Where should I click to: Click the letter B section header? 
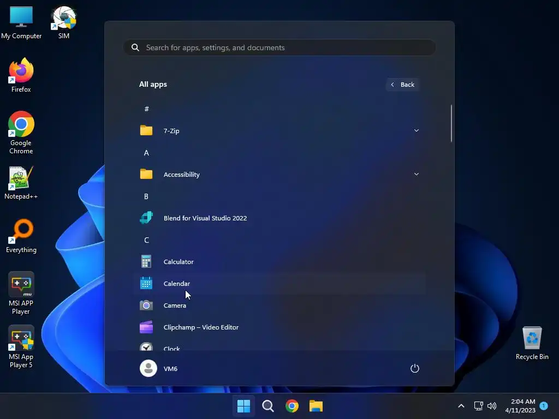click(x=146, y=196)
